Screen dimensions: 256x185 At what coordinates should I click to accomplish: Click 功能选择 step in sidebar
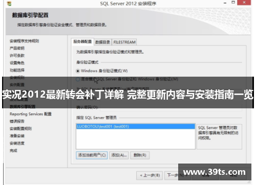tap(17, 70)
